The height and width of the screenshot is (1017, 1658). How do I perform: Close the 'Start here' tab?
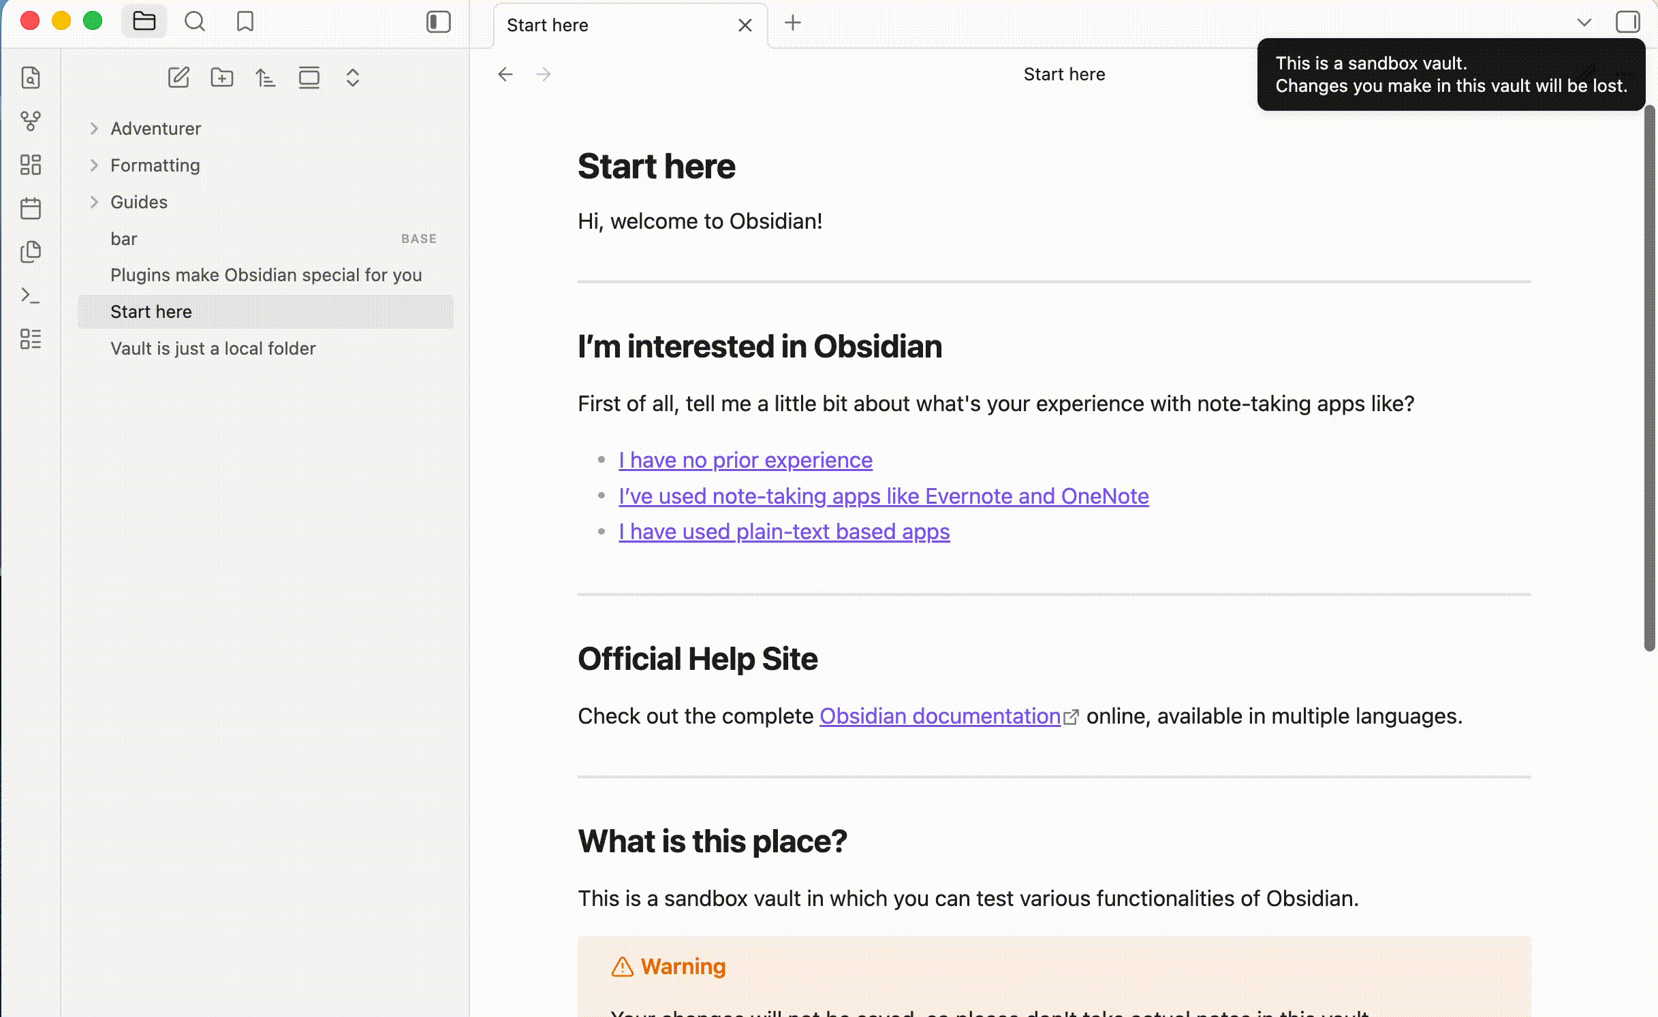point(745,25)
